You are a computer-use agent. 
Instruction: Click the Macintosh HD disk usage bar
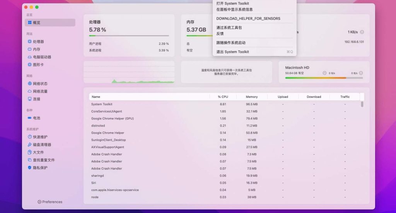[x=324, y=78]
